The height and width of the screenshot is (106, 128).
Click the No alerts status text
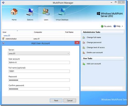[x=108, y=26]
